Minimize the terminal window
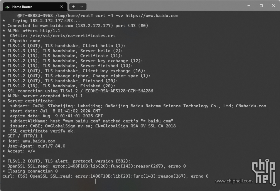This screenshot has width=280, height=191. (x=249, y=6)
